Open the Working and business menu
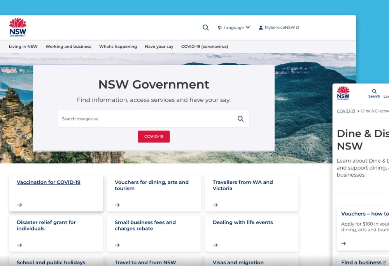 68,47
